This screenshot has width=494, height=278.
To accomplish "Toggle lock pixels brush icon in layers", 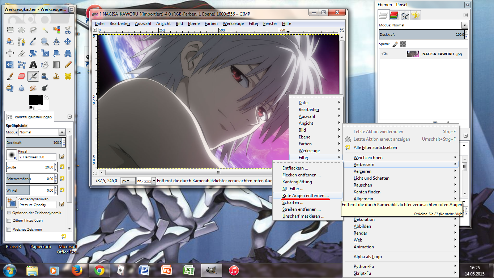I will point(395,44).
